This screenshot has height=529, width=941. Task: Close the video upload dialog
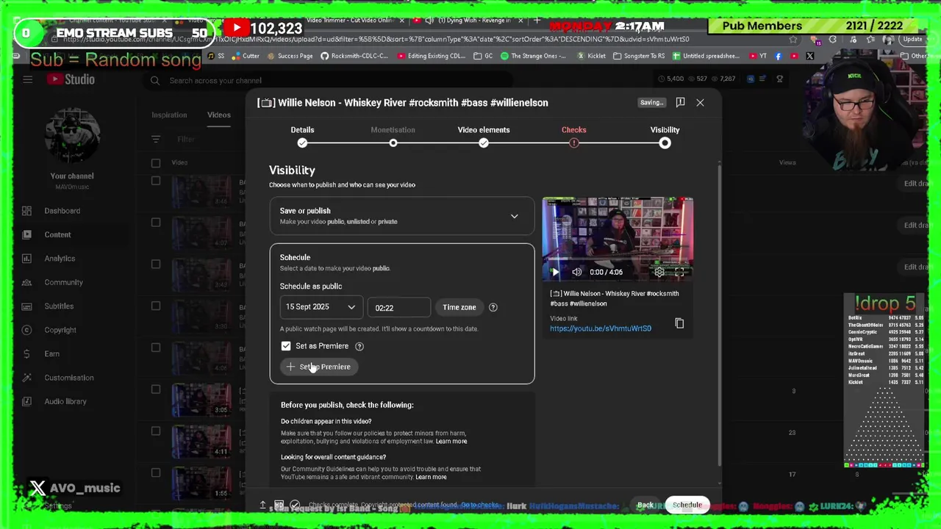(x=700, y=103)
